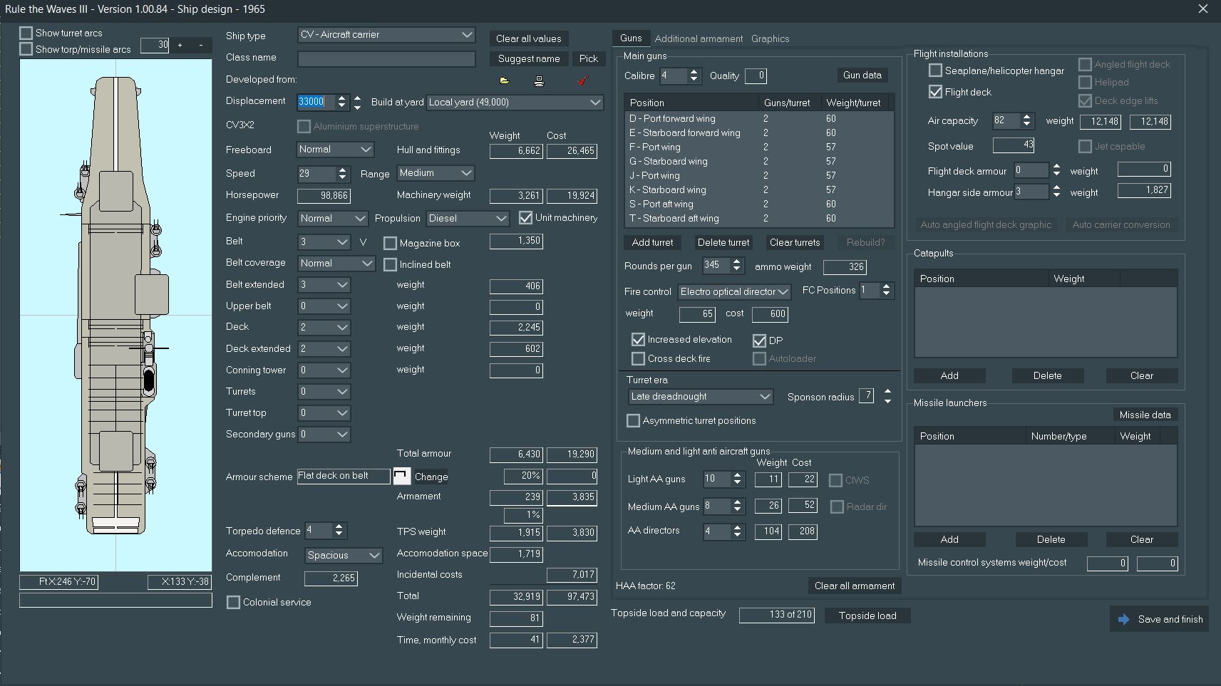
Task: Check Asymmetric turret positions
Action: [633, 420]
